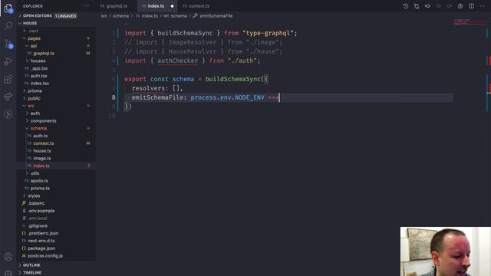Viewport: 491px width, 276px height.
Task: Open context.ts in file tree
Action: coord(44,143)
